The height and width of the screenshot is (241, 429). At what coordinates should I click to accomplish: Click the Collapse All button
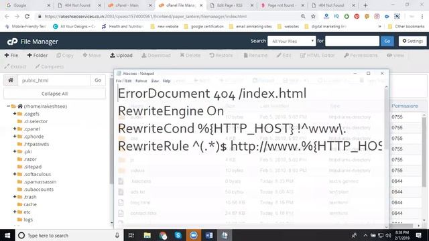[54, 94]
